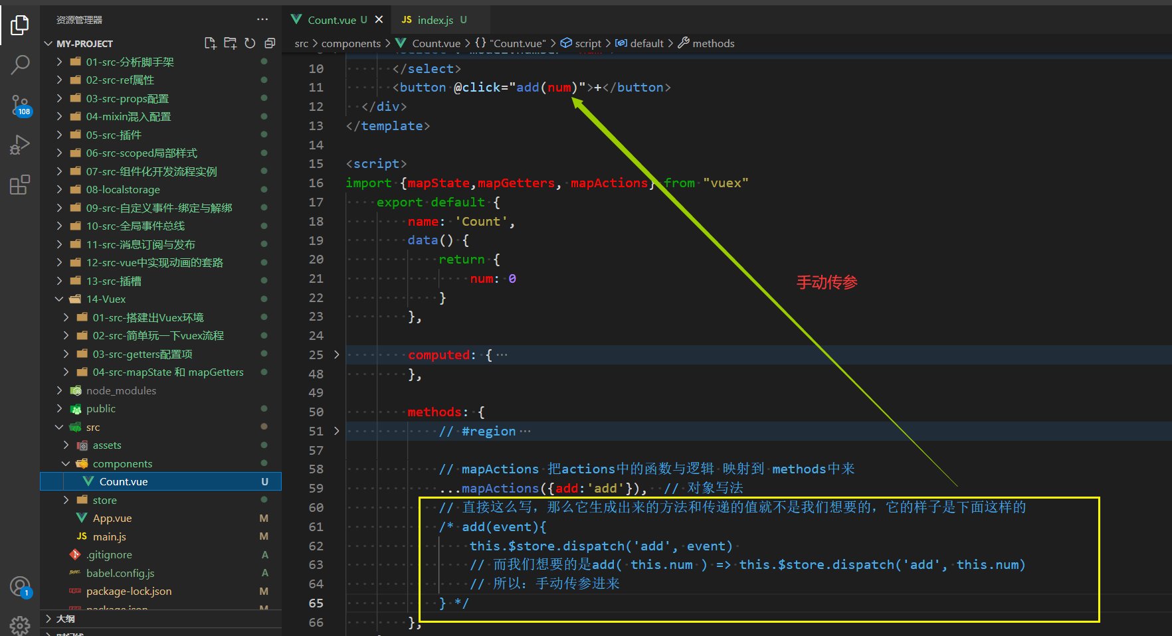Open main.js from the file tree
Image resolution: width=1172 pixels, height=636 pixels.
(161, 536)
